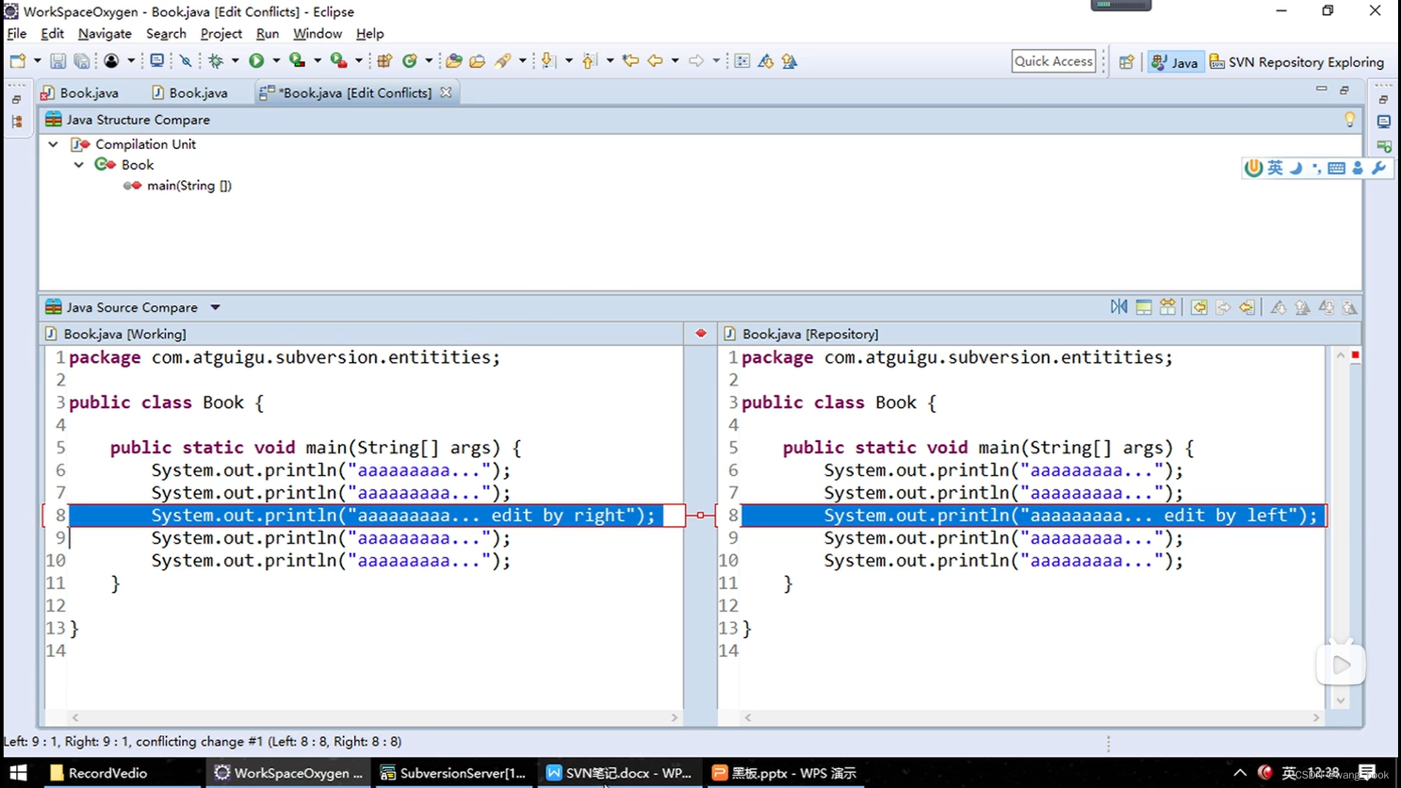1401x788 pixels.
Task: Go to next difference in compare toolbar
Action: coord(1278,307)
